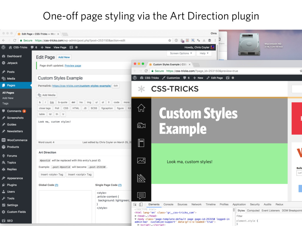The width and height of the screenshot is (302, 226).
Task: Click the Single Page Code help (?) link
Action: click(x=120, y=185)
